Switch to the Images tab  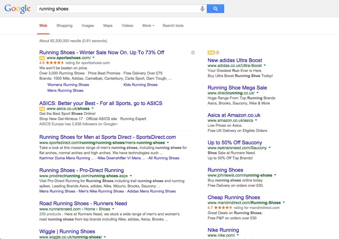88,25
